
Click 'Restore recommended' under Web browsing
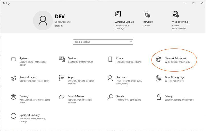pyautogui.click(x=179, y=27)
